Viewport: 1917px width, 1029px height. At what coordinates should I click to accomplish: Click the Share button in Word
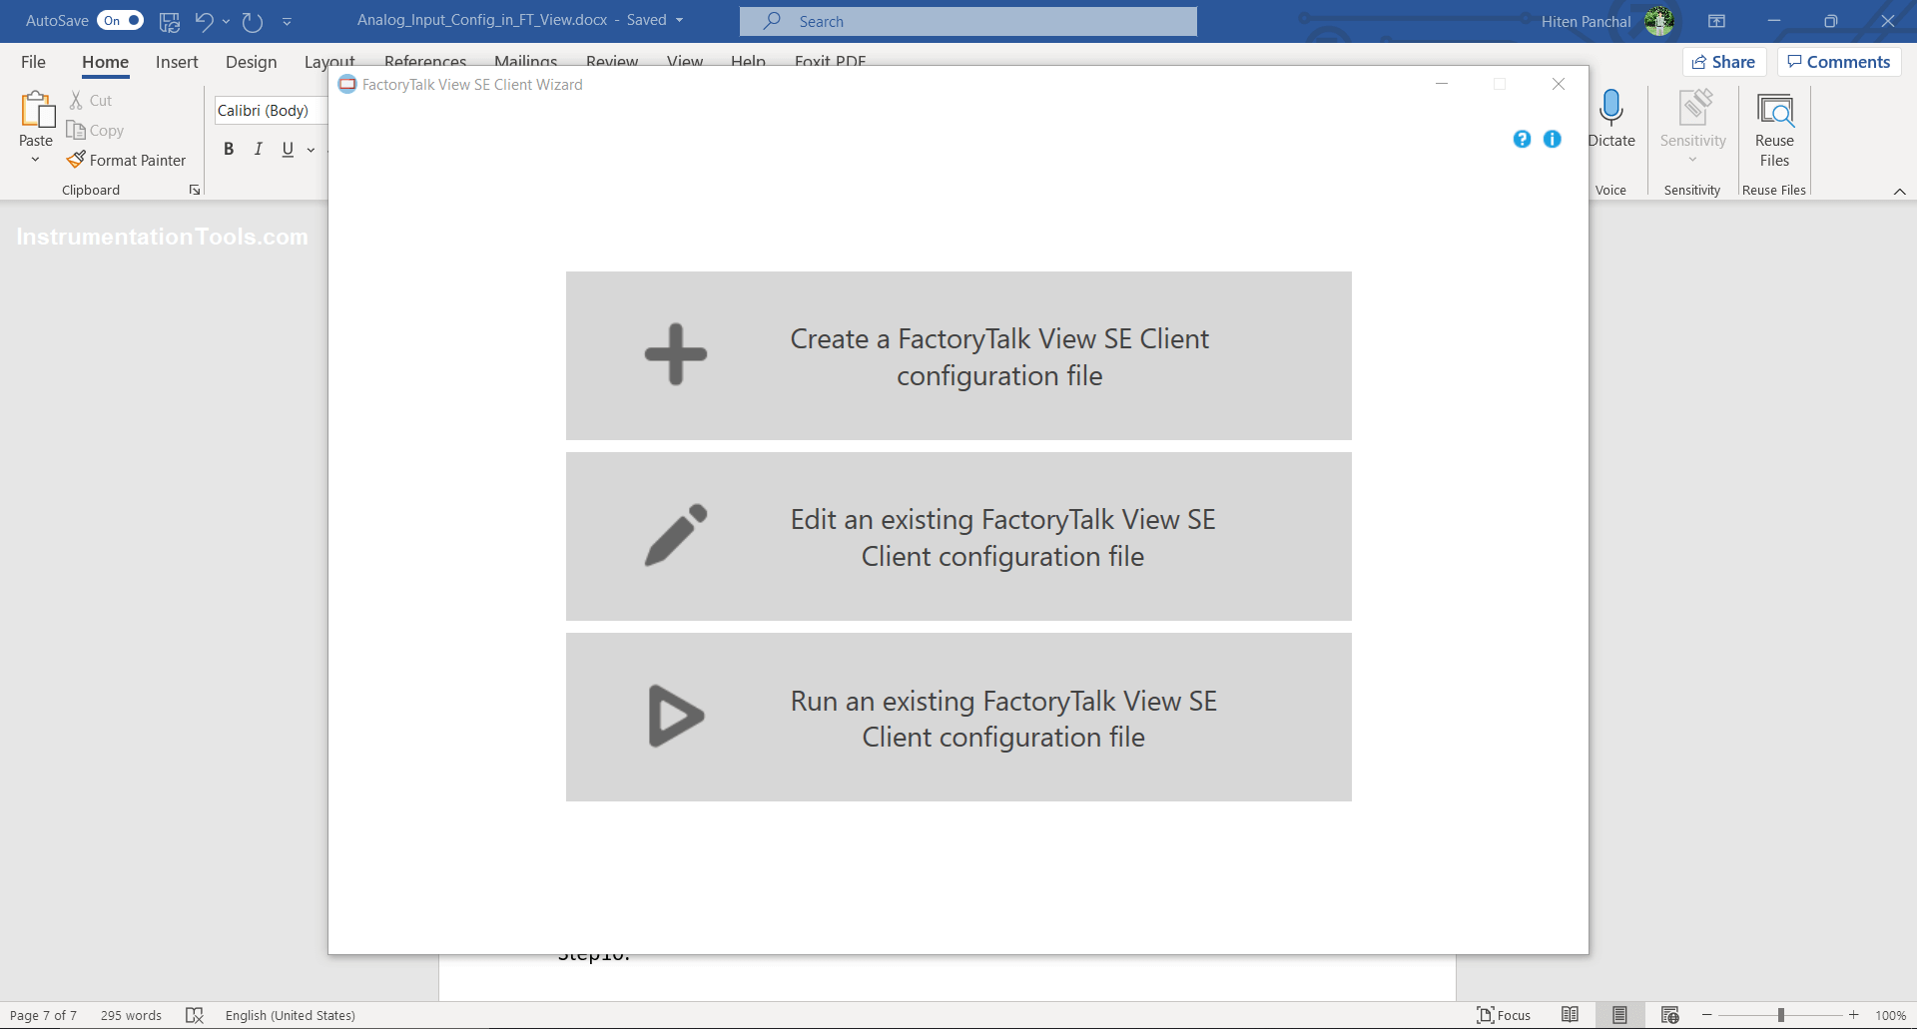(x=1724, y=62)
